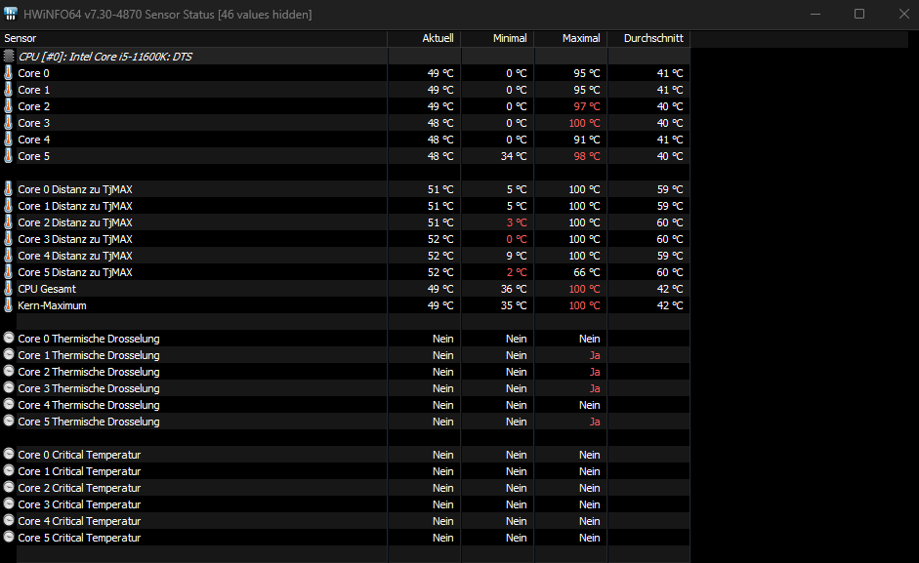Click thermometer icon next to Core 5
Viewport: 919px width, 563px height.
point(8,156)
